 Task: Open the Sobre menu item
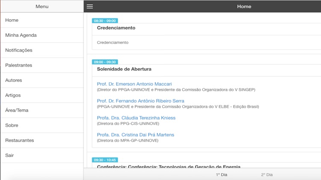click(42, 125)
